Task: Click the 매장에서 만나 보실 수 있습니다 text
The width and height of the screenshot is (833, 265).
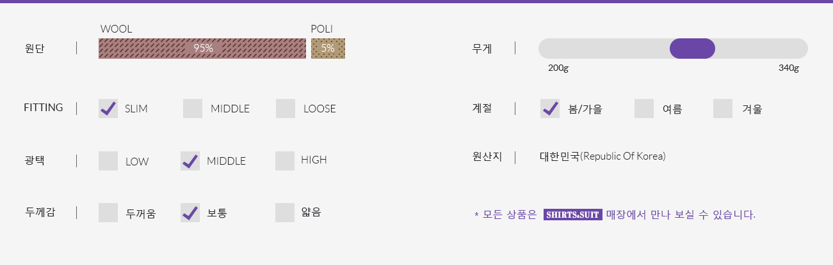Action: tap(681, 215)
